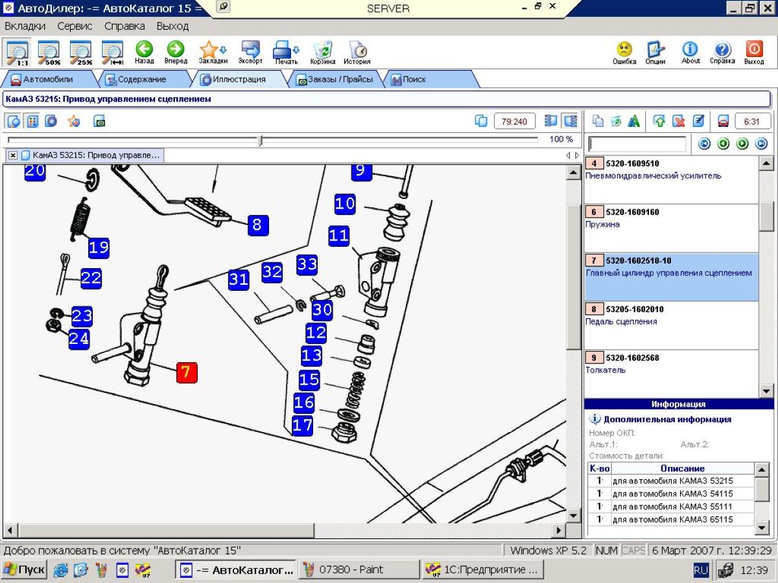Click the green letter A icon
The width and height of the screenshot is (778, 583).
[x=634, y=121]
